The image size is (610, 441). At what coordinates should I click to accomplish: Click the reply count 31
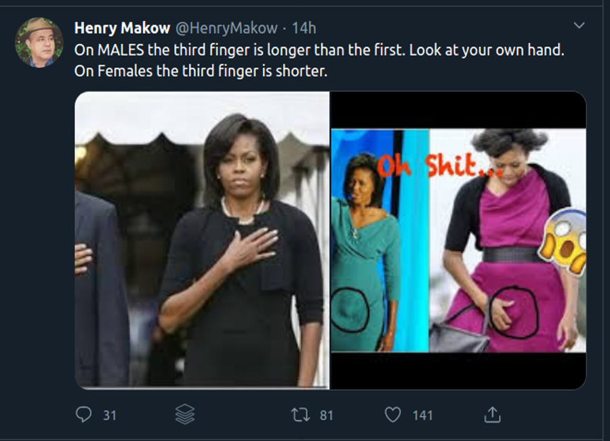(x=110, y=415)
